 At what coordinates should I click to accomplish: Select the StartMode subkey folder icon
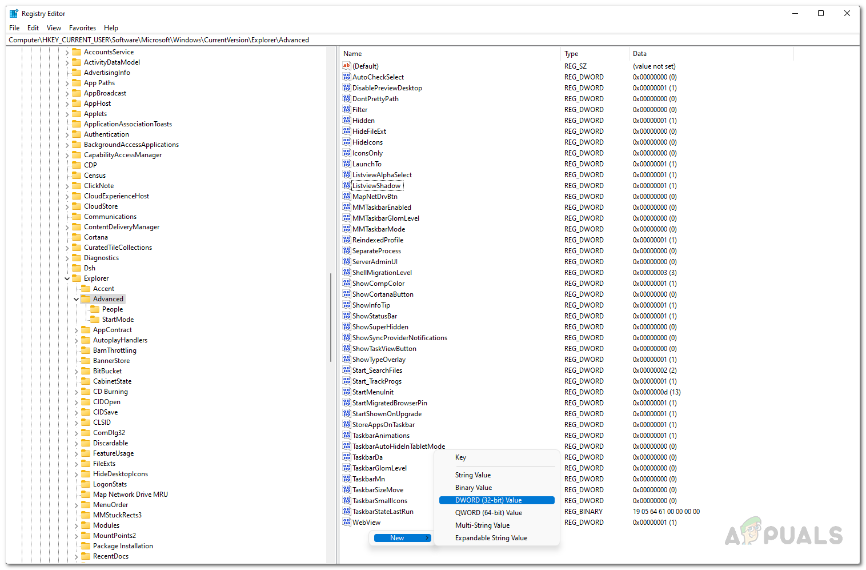click(x=95, y=320)
